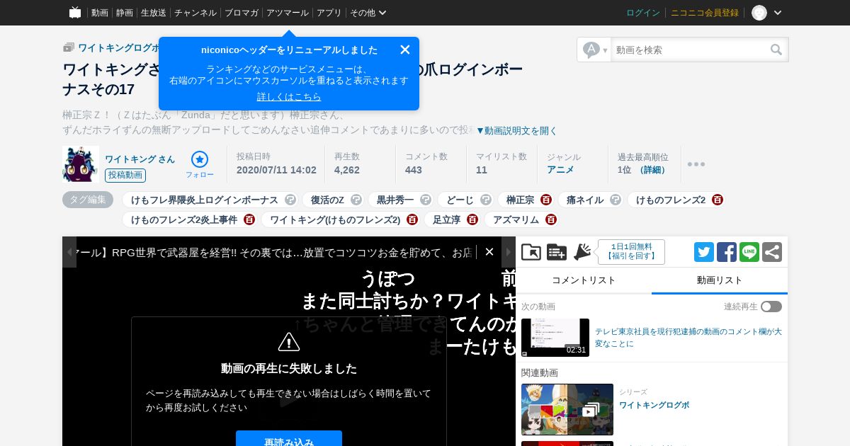
Task: Open the ranking （詳細） link
Action: point(652,170)
